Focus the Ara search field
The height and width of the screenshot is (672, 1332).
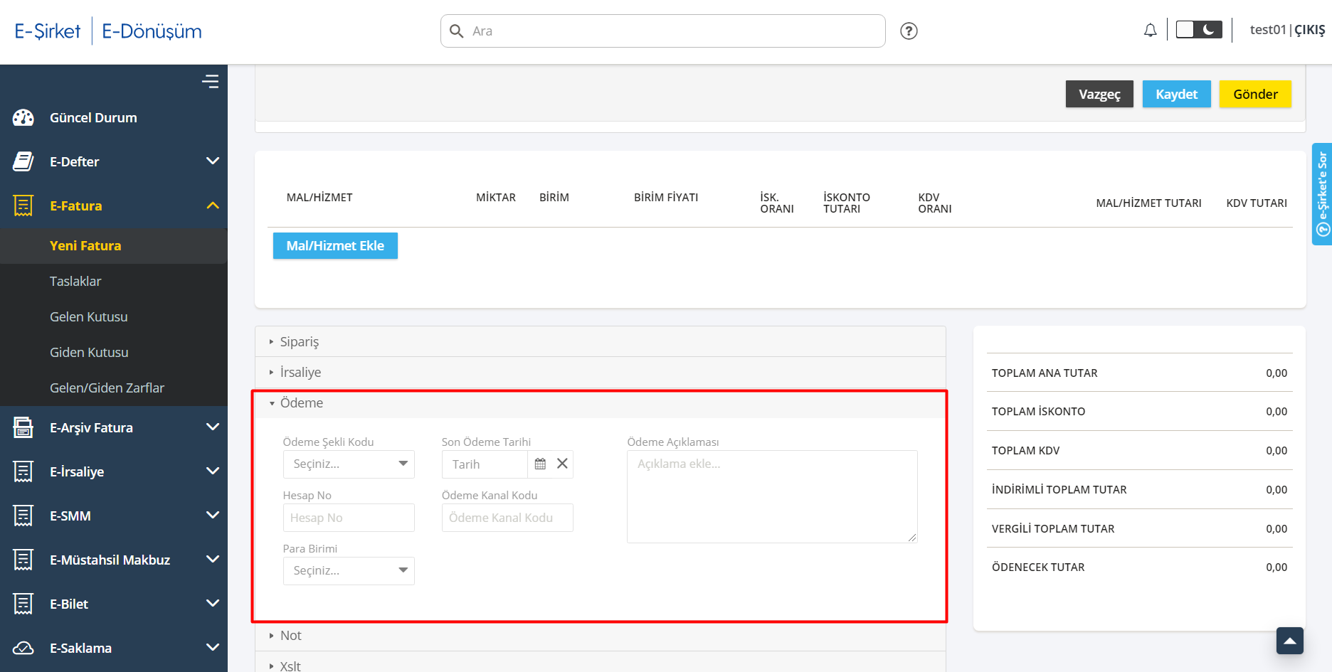(x=663, y=31)
